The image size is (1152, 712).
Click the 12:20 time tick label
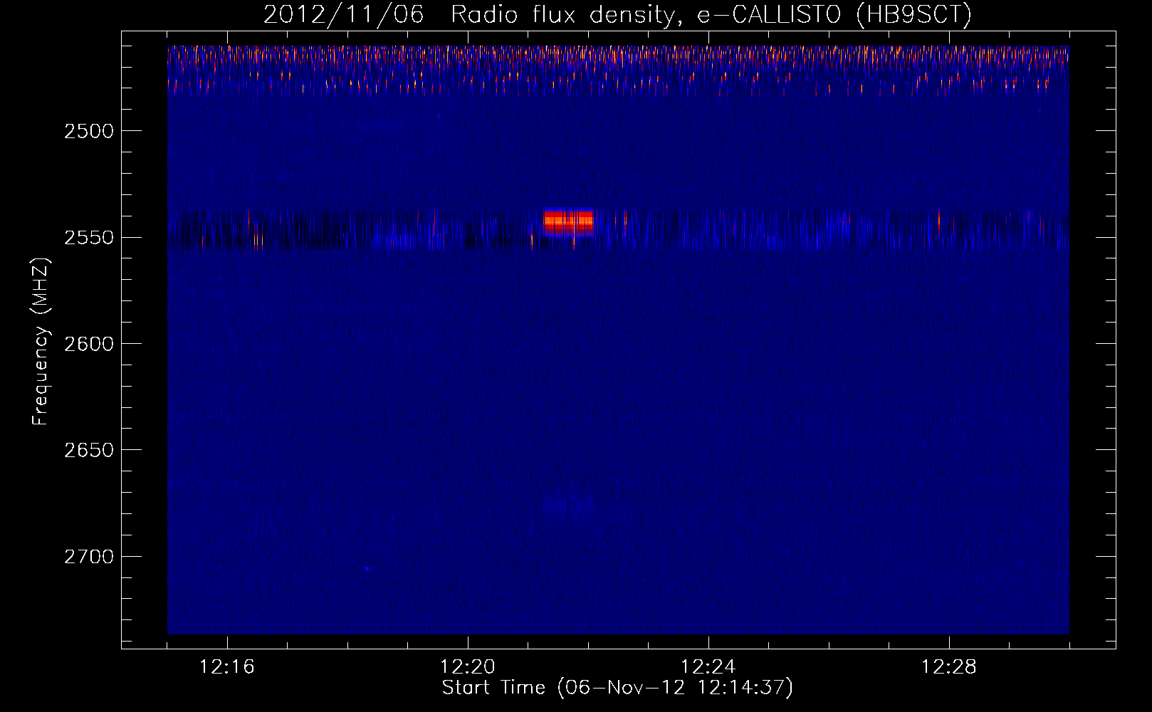tap(468, 667)
